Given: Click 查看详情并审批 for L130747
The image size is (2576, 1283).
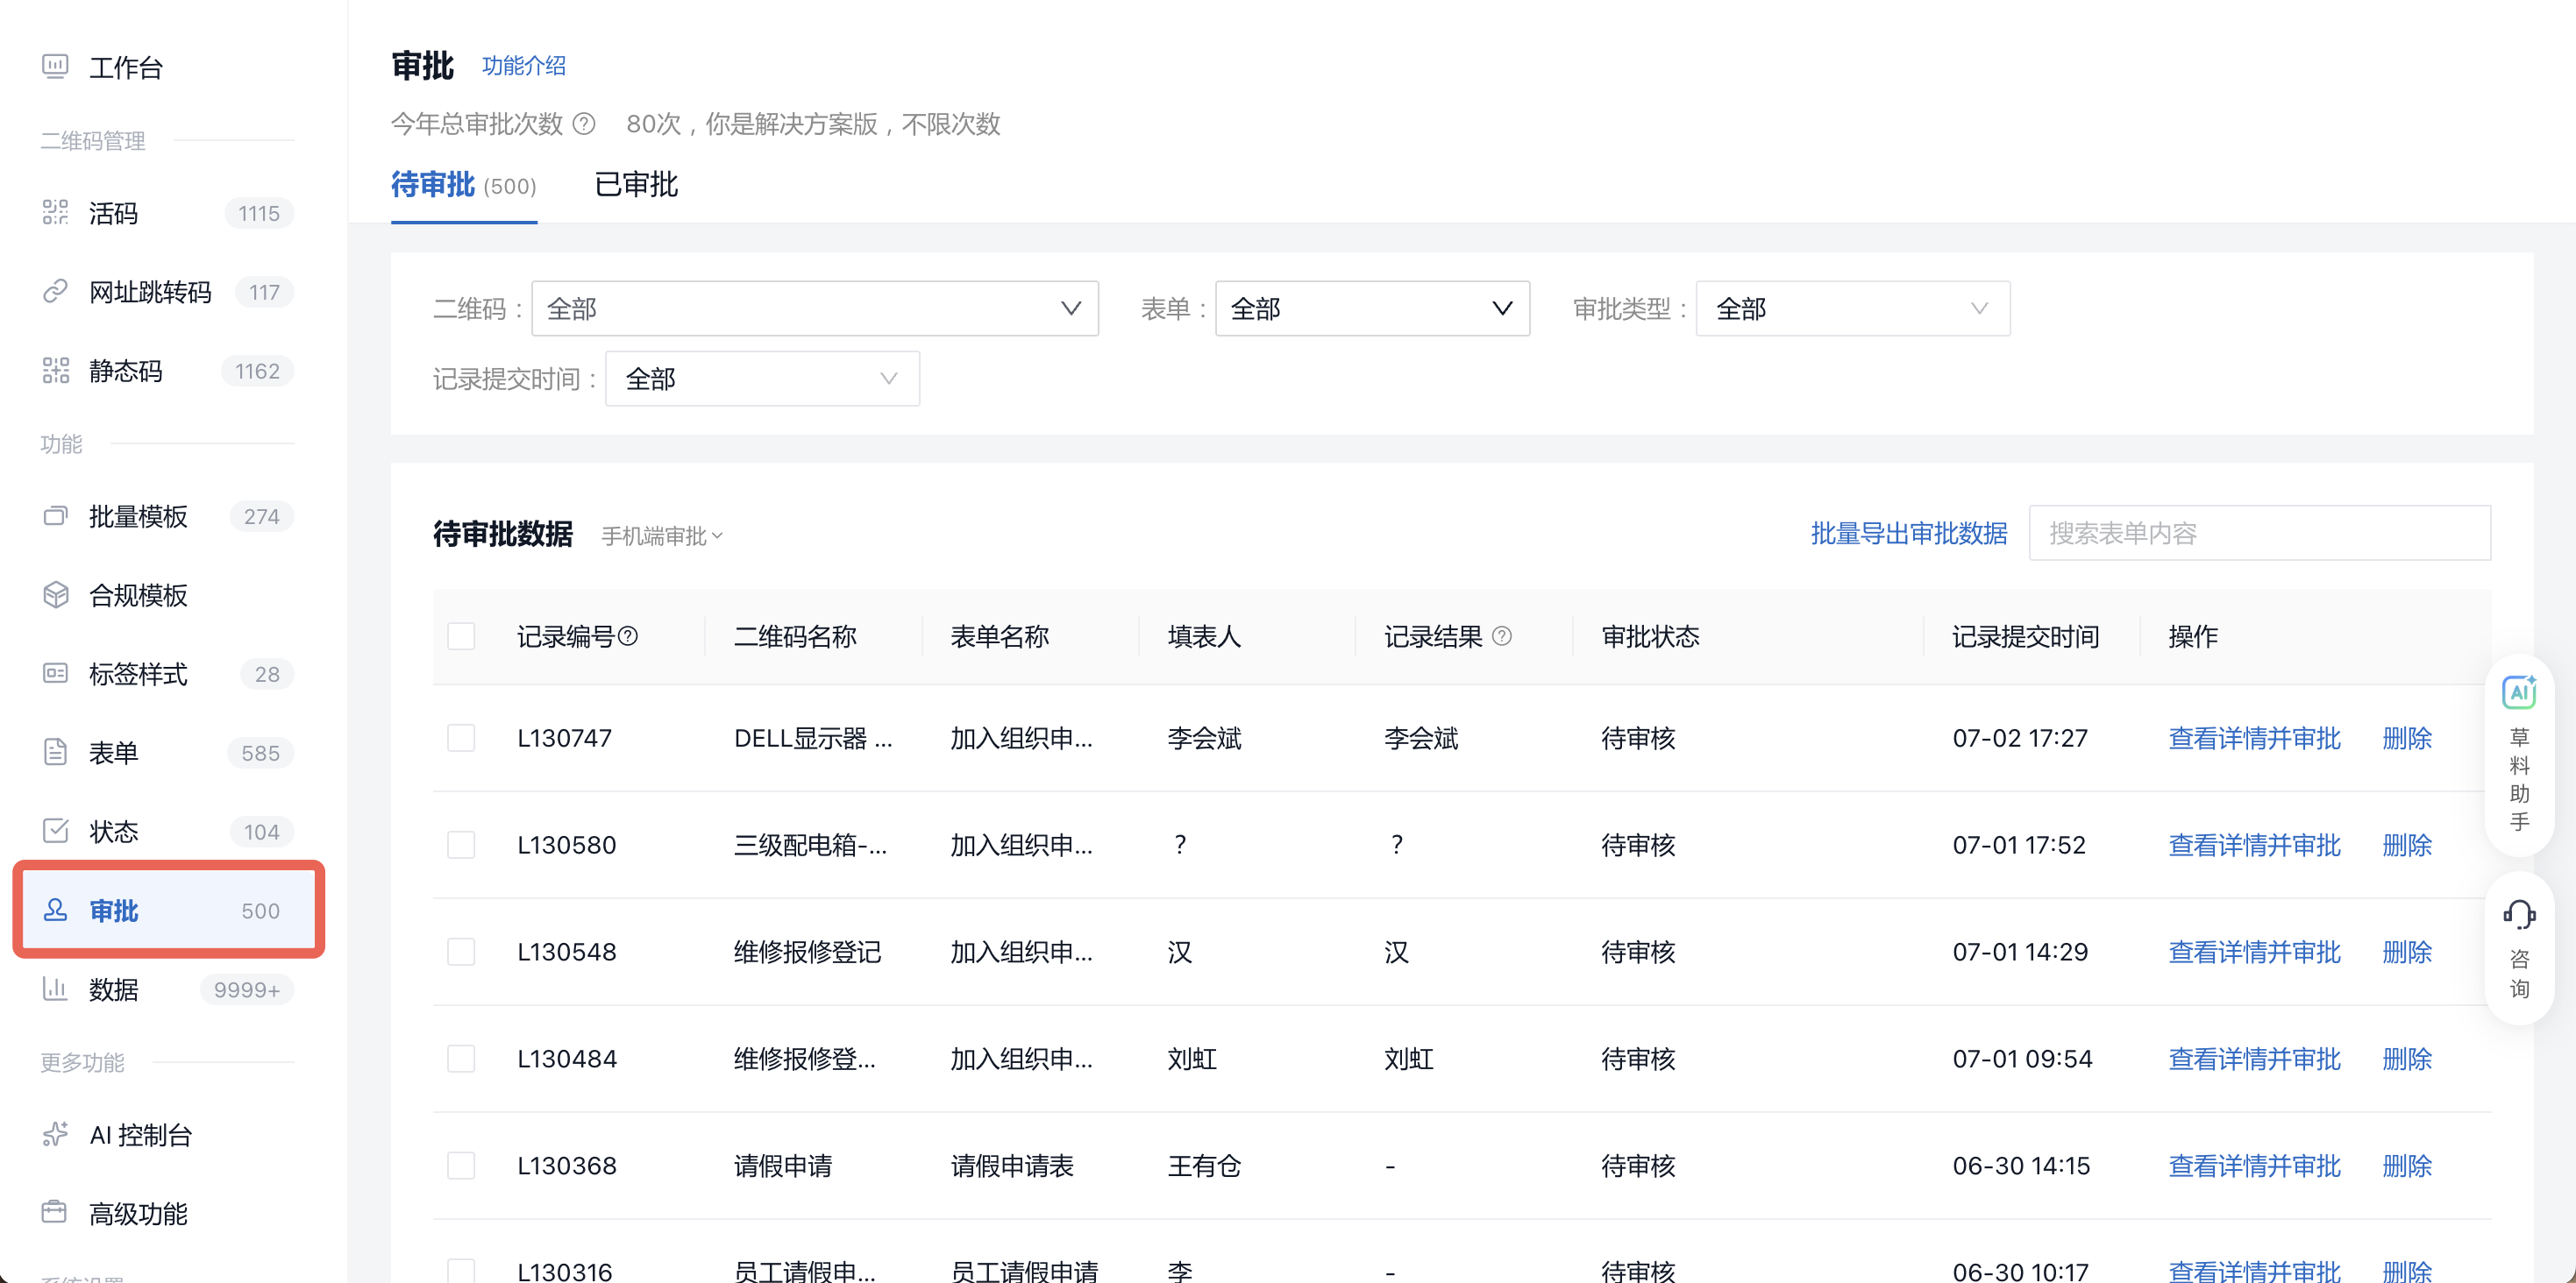Looking at the screenshot, I should [x=2254, y=739].
